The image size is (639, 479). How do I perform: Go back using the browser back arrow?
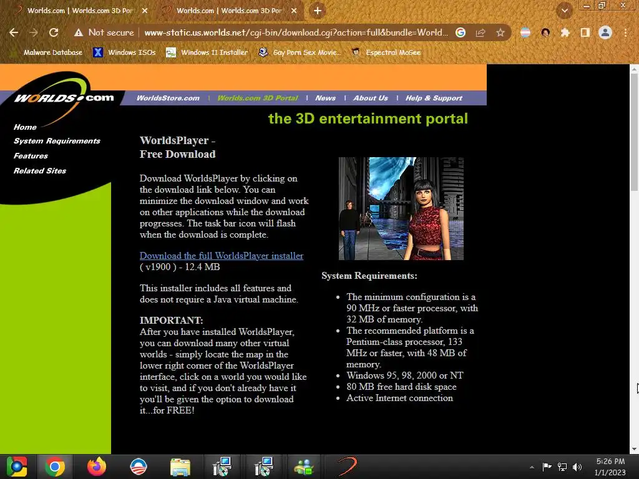(x=14, y=32)
